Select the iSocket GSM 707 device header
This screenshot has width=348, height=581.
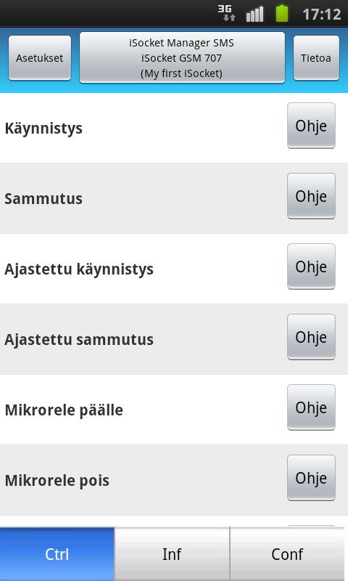coord(182,57)
